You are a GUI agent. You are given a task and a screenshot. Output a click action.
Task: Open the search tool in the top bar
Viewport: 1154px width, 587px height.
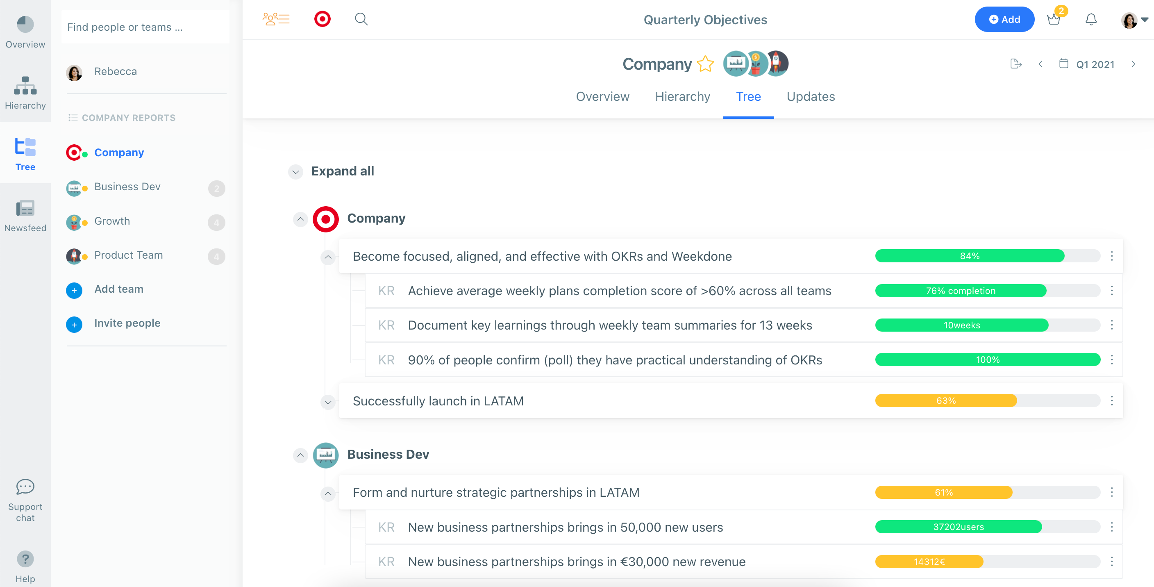coord(361,19)
